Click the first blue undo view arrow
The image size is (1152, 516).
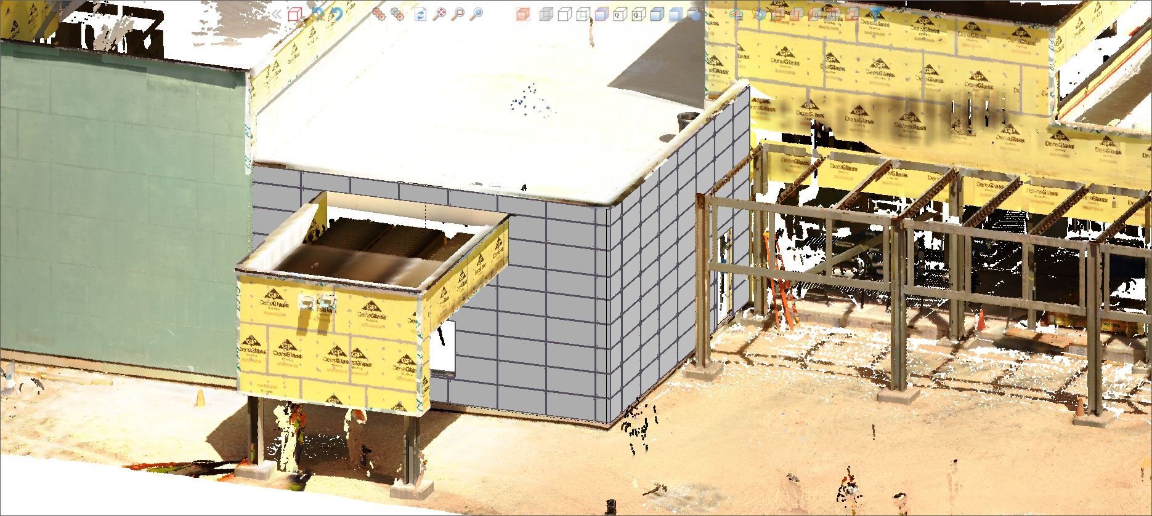point(318,14)
